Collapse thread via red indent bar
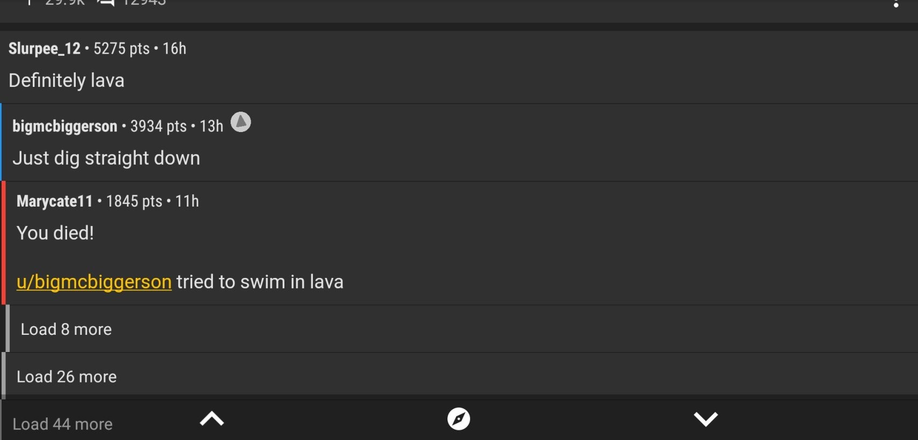Image resolution: width=918 pixels, height=440 pixels. coord(4,243)
